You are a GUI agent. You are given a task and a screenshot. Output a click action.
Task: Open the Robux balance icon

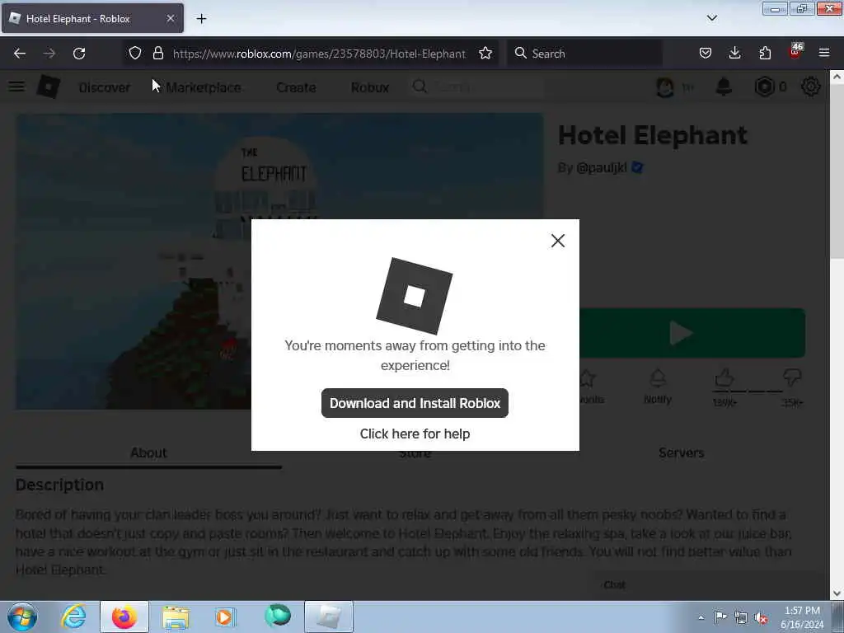(x=764, y=87)
